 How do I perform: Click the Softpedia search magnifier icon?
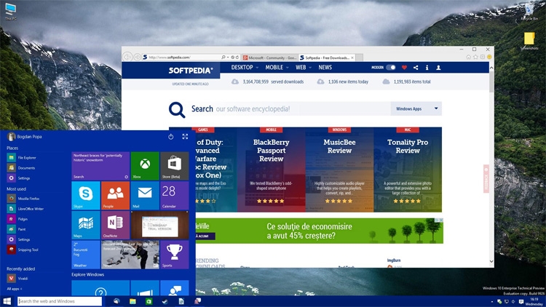[177, 110]
